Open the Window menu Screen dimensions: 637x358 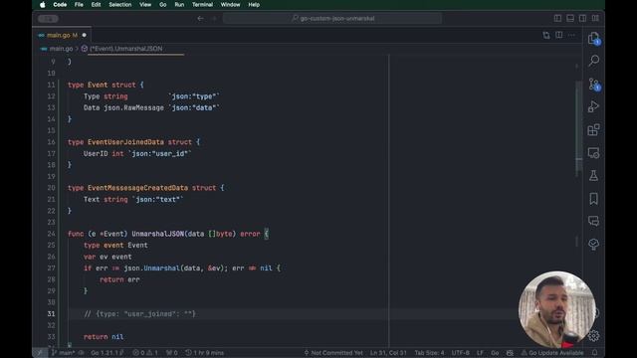coord(230,5)
